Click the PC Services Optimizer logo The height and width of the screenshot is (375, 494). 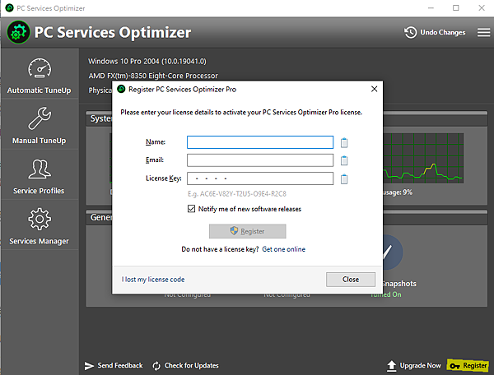(19, 32)
